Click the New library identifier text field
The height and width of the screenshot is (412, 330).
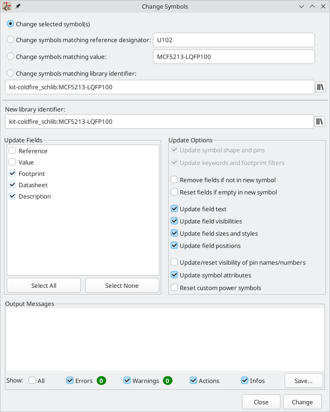[159, 121]
